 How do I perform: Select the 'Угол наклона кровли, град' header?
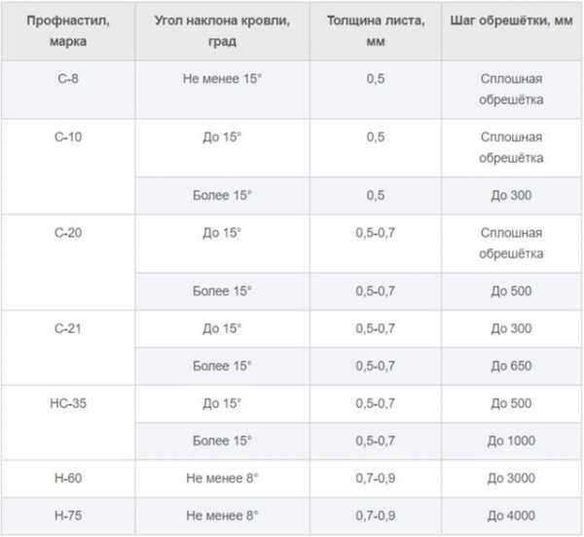[222, 30]
